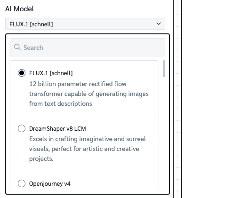Click the Openjourney v4 model name

tap(50, 184)
